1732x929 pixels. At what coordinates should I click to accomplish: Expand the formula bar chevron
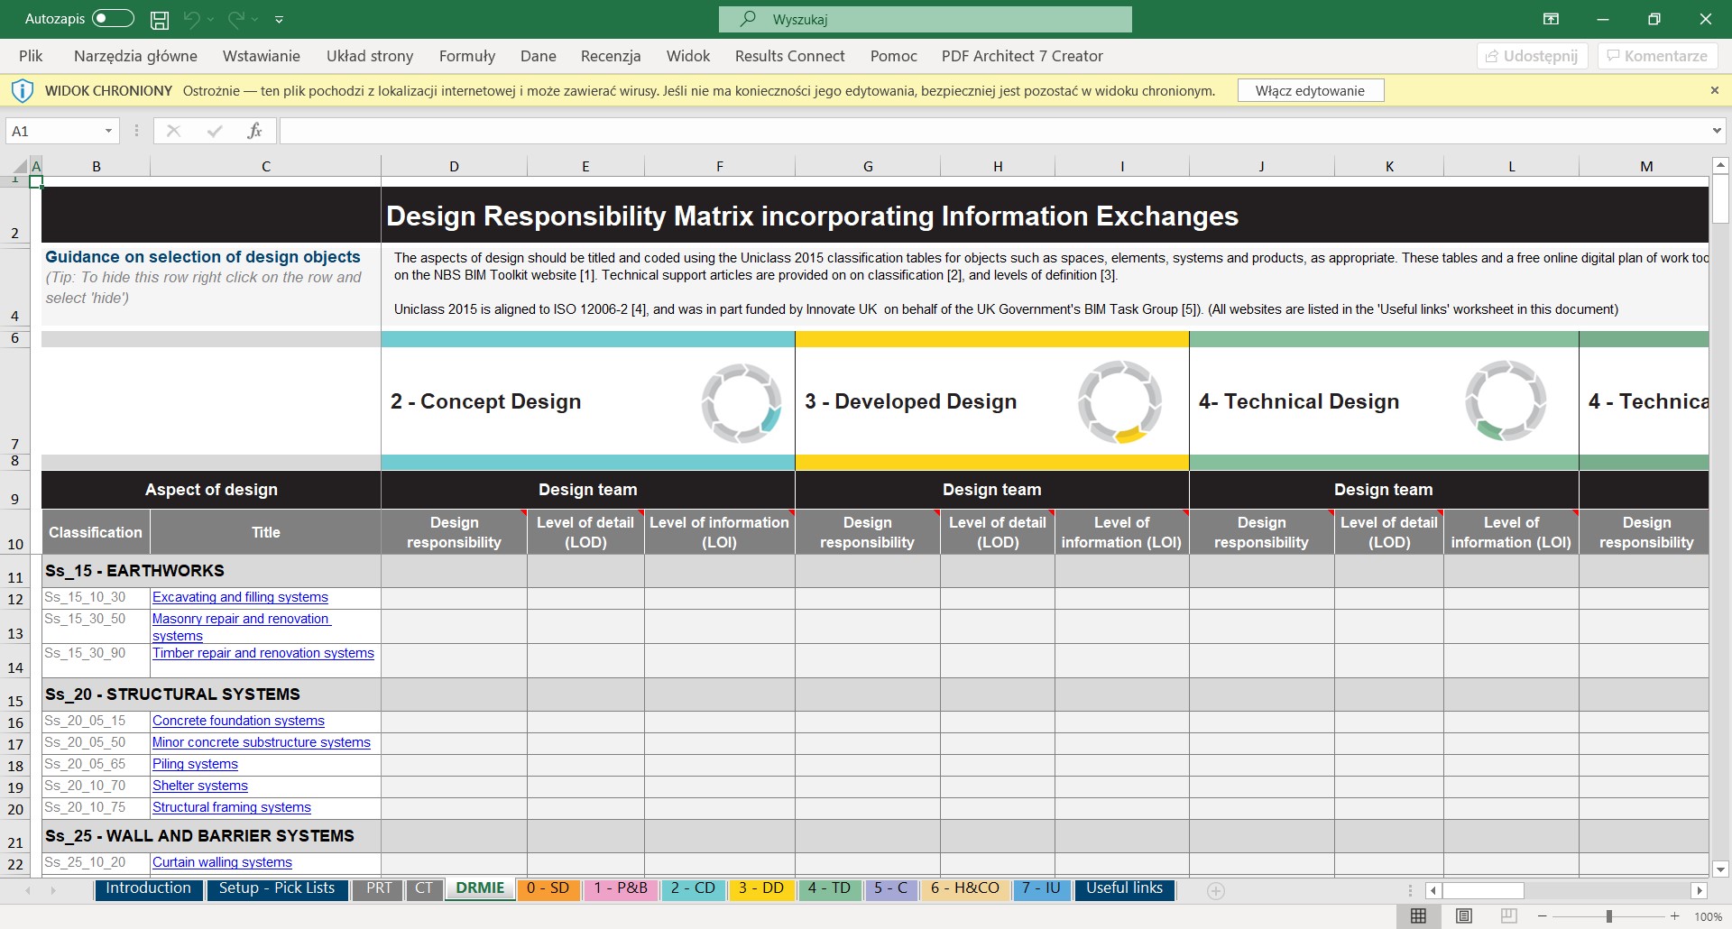click(x=1716, y=131)
